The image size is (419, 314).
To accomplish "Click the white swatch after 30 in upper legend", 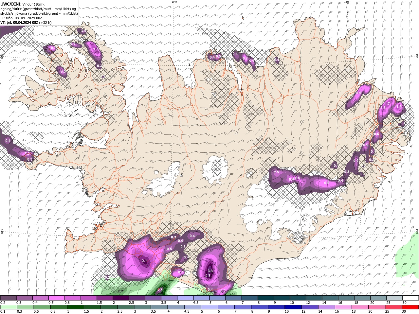I will click(410, 298).
